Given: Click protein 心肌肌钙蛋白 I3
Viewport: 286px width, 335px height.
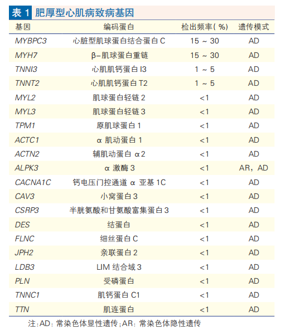Looking at the screenshot, I should point(119,69).
